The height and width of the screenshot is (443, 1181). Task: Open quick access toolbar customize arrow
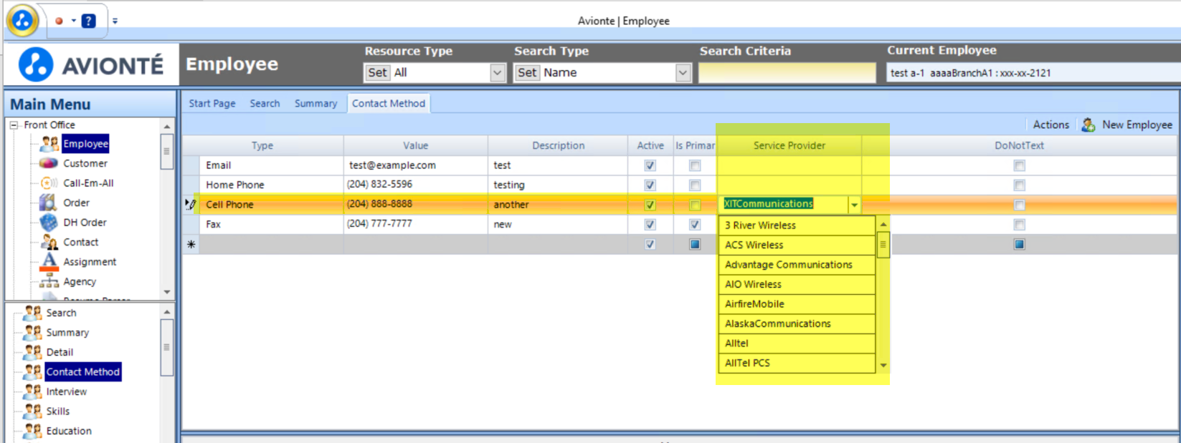115,21
